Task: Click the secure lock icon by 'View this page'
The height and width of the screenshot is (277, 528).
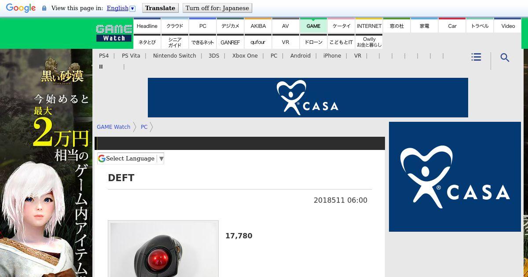Action: 44,8
